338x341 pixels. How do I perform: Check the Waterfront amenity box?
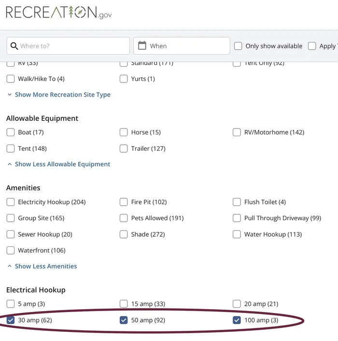(11, 251)
